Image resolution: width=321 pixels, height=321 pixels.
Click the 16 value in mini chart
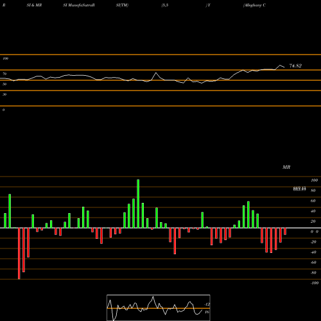click(x=207, y=312)
